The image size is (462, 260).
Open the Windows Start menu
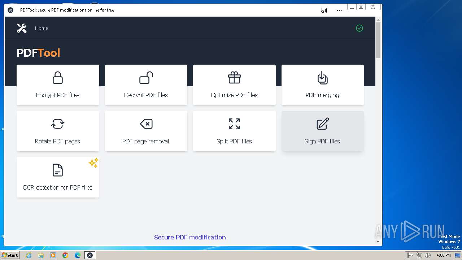point(10,255)
